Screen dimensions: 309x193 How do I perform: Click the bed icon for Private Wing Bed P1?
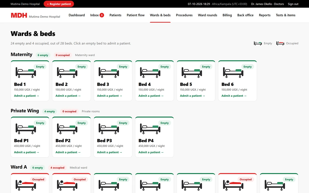26,129
